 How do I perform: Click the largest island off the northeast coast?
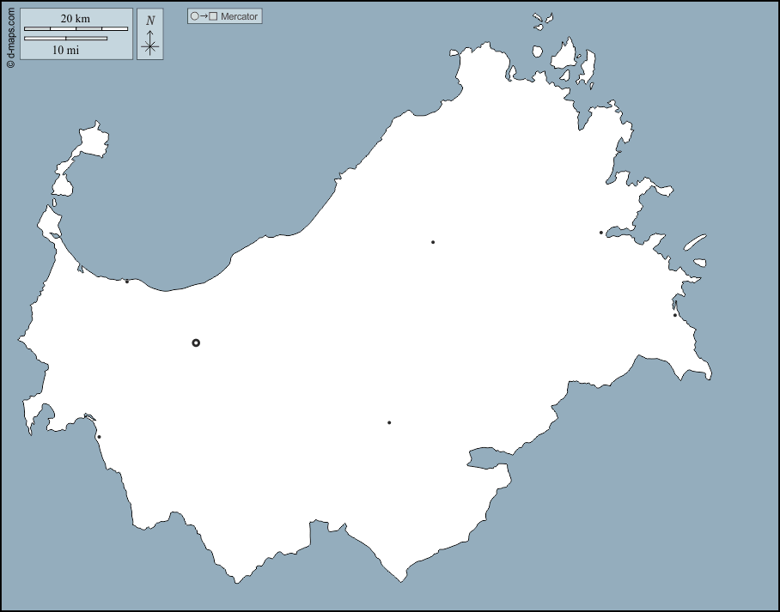pyautogui.click(x=564, y=53)
